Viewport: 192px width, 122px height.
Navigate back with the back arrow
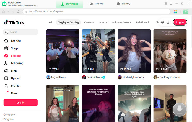9,11
